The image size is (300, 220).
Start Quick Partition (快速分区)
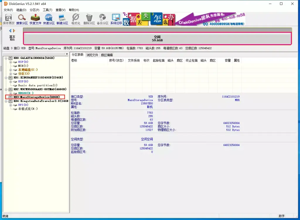pyautogui.click(x=49, y=19)
